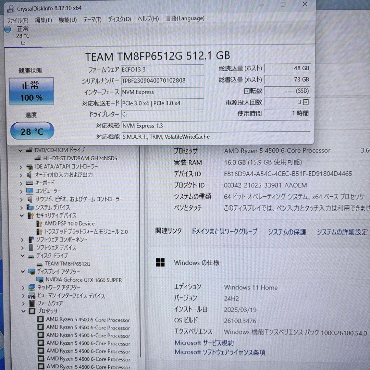This screenshot has height=370, width=370.
Task: Click the CrystalDiskInfo title bar app icon
Action: pyautogui.click(x=11, y=9)
